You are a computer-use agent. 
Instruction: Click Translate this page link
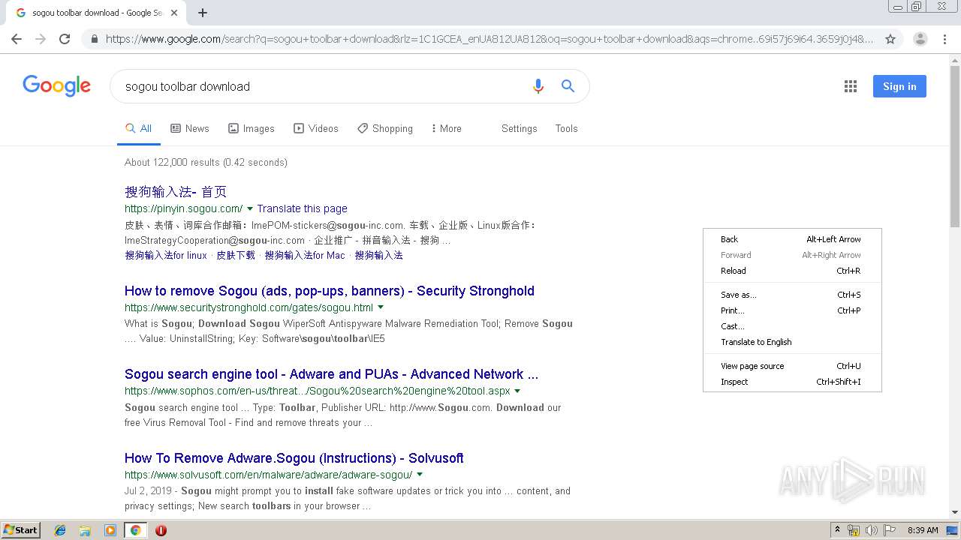point(302,208)
